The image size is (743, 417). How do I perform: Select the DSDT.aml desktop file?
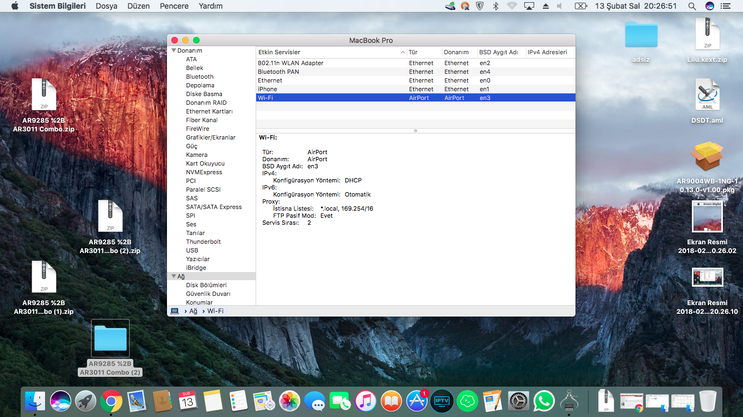pyautogui.click(x=707, y=98)
